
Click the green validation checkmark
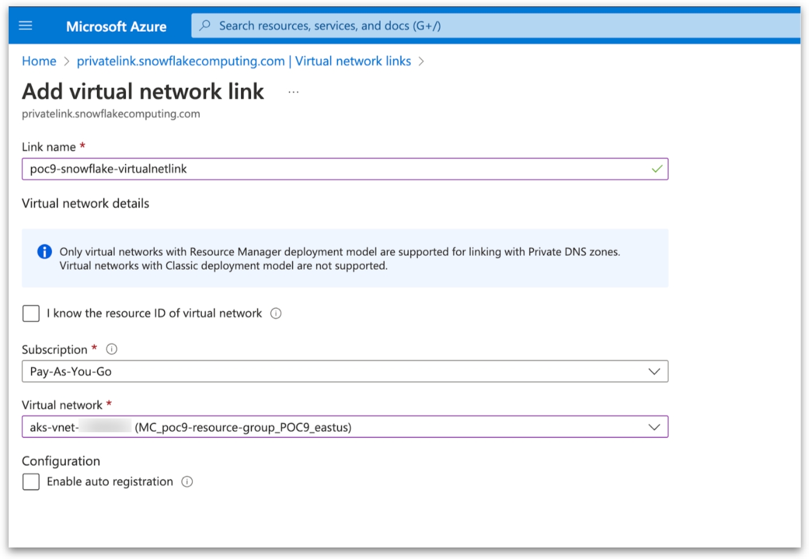[x=657, y=169]
